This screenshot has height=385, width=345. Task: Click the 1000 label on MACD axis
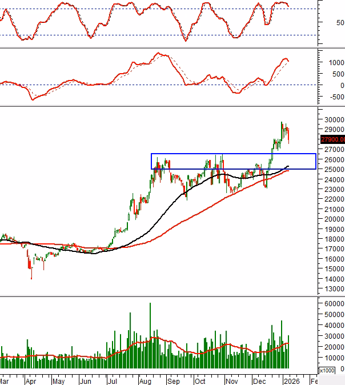tap(336, 62)
